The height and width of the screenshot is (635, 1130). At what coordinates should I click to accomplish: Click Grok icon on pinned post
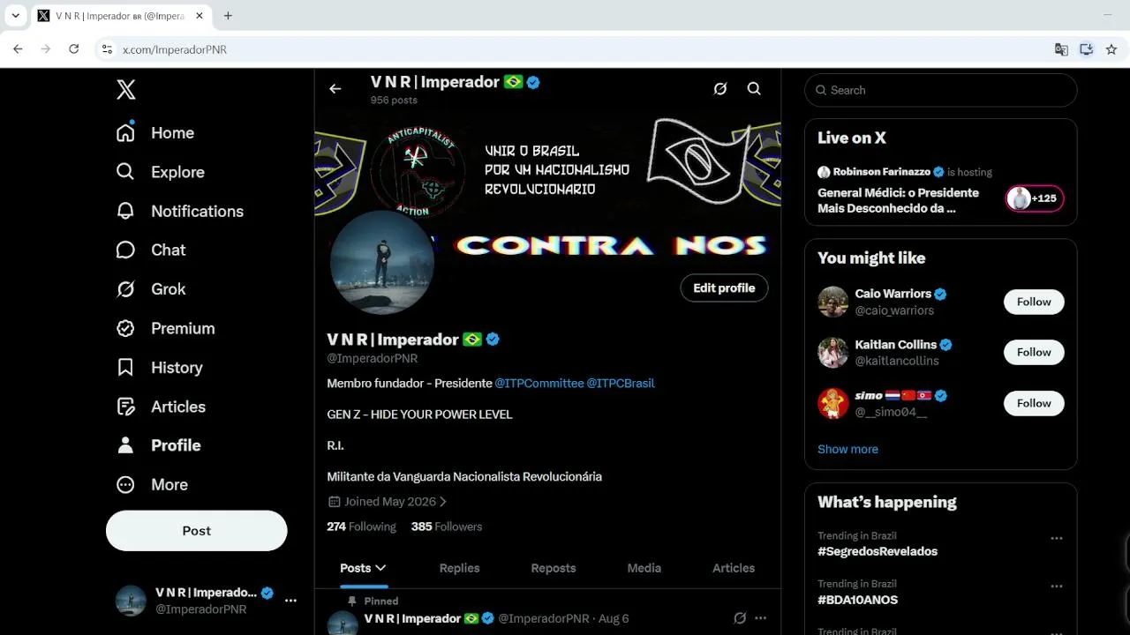pos(740,618)
